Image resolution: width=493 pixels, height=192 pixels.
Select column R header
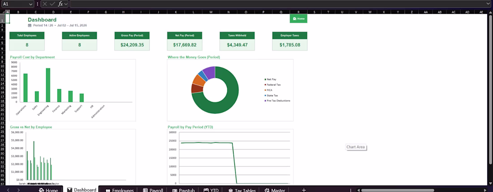[x=298, y=12]
